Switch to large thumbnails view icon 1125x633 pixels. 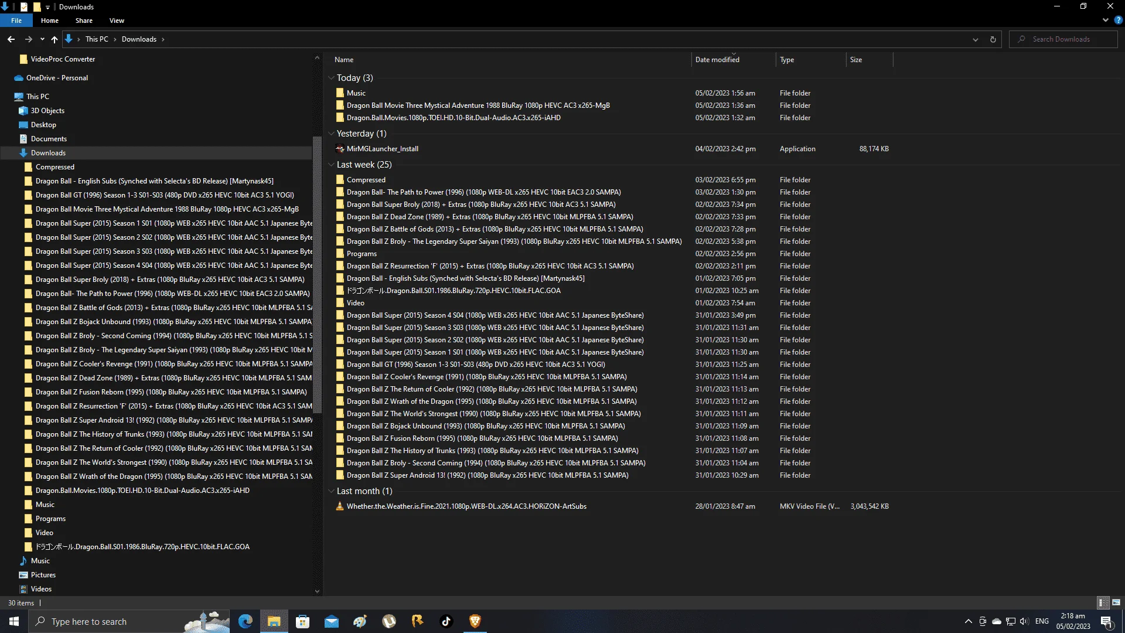pyautogui.click(x=1116, y=603)
